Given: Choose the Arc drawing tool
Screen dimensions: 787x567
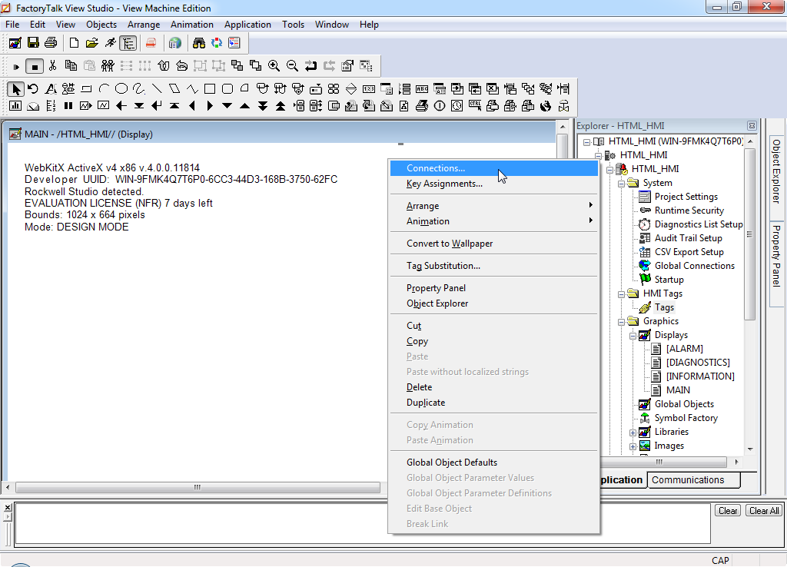Looking at the screenshot, I should 104,89.
